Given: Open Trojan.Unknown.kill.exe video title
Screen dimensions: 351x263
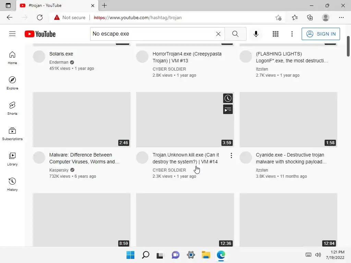Looking at the screenshot, I should pos(186,158).
